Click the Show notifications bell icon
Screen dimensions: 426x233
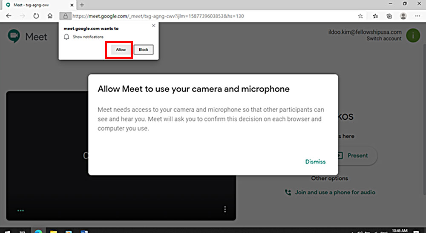click(x=66, y=37)
